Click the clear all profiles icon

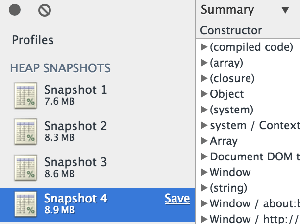pyautogui.click(x=45, y=10)
